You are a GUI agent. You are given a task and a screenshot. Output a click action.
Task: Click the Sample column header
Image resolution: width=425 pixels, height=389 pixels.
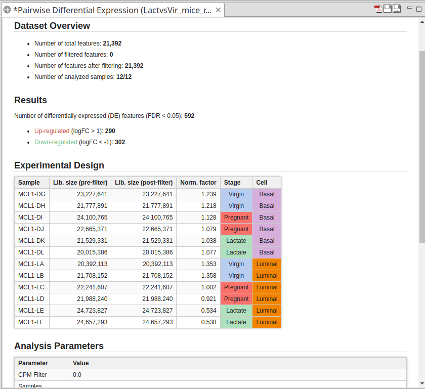pyautogui.click(x=29, y=183)
